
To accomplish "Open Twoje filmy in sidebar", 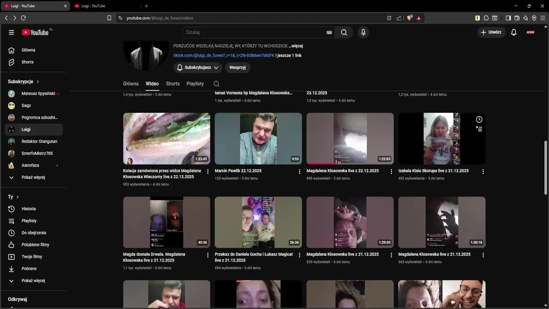I will (x=33, y=257).
